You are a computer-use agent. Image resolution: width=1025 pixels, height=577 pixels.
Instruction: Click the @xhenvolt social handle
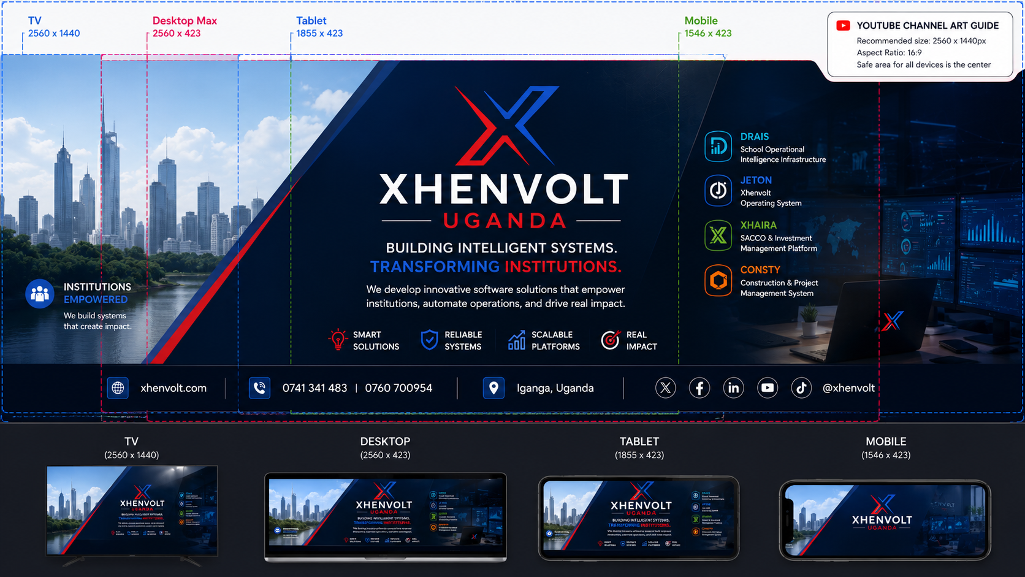(x=848, y=388)
